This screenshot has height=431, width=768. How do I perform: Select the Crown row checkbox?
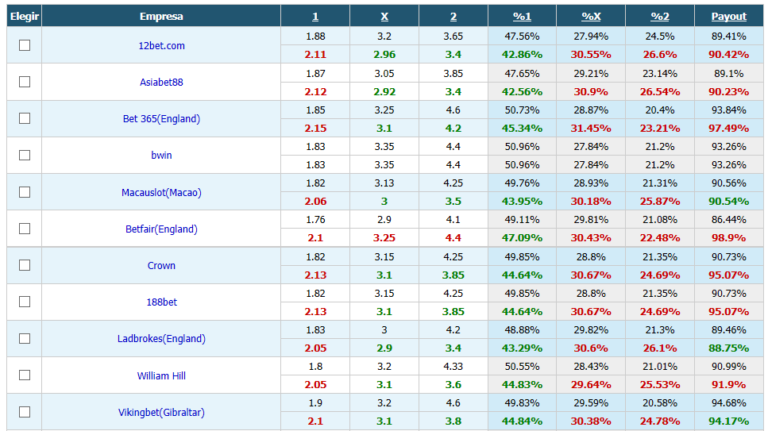(x=25, y=265)
